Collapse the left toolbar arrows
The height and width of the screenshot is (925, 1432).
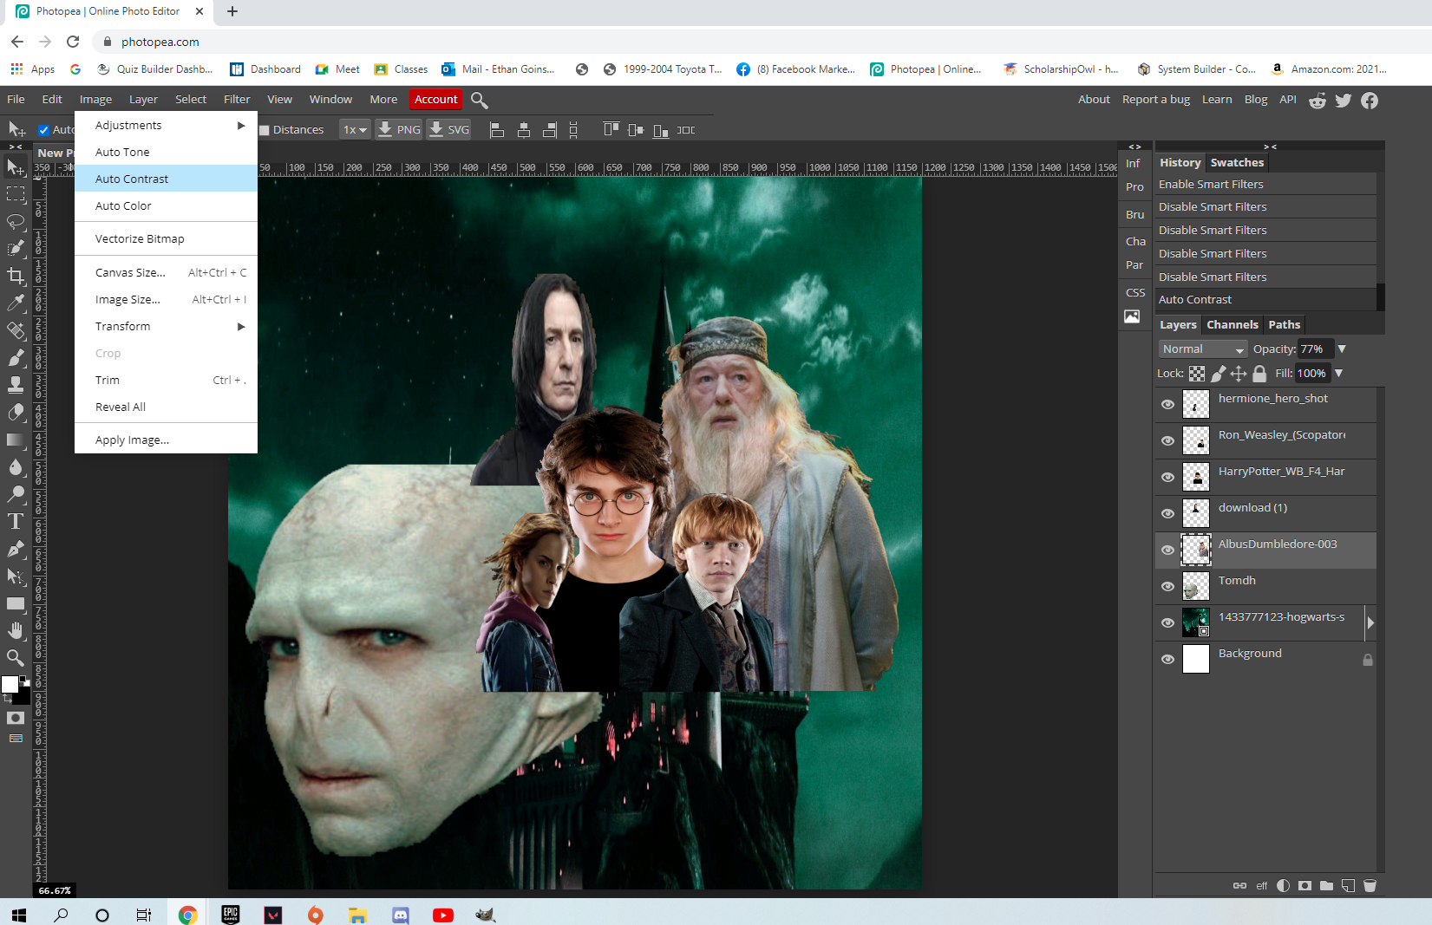16,147
